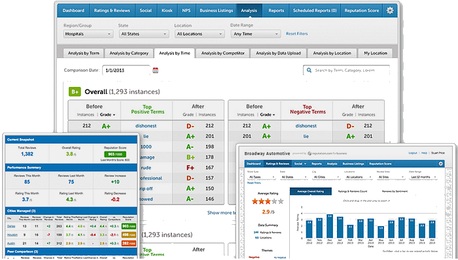Open Ratings & Reviews in main navigation
Screen dimensions: 458x260
[112, 10]
